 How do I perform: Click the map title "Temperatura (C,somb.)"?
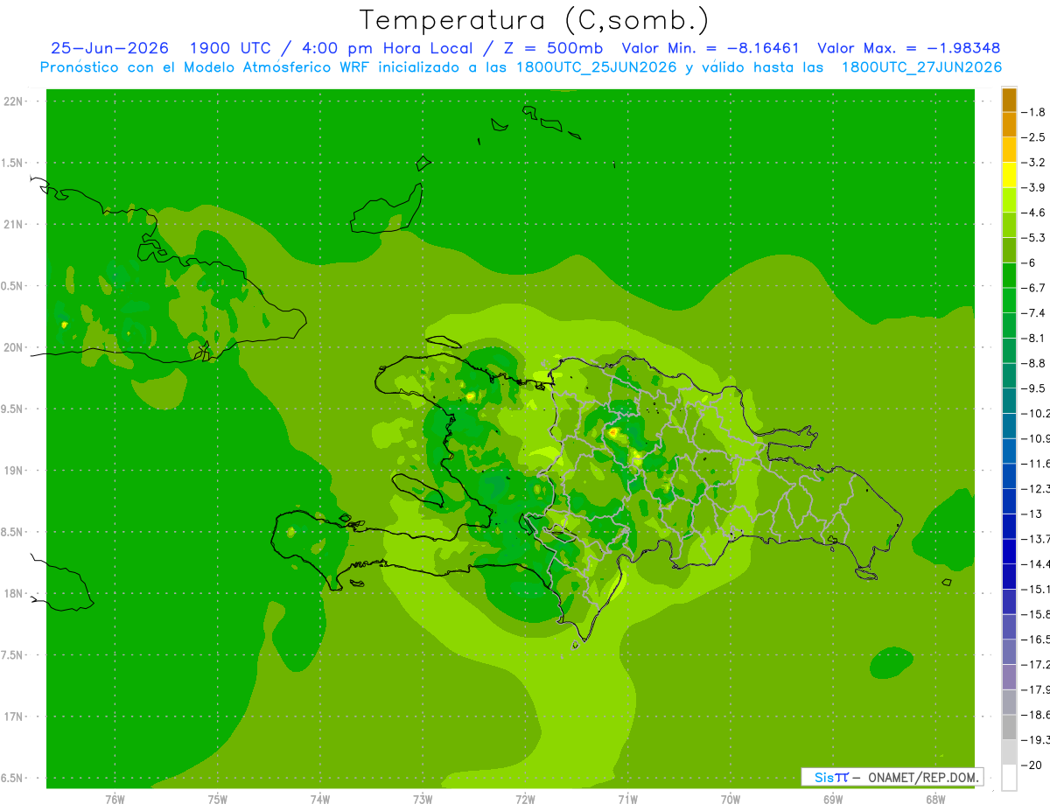535,20
